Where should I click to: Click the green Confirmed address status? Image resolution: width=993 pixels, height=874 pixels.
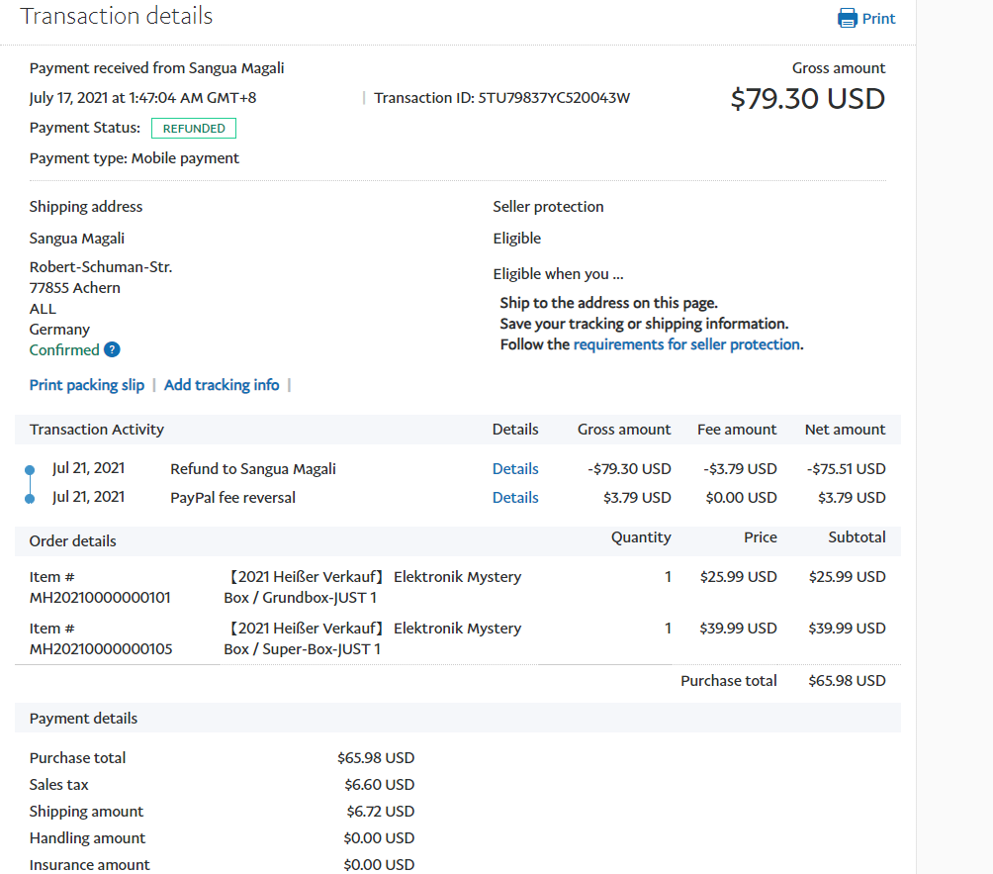64,350
